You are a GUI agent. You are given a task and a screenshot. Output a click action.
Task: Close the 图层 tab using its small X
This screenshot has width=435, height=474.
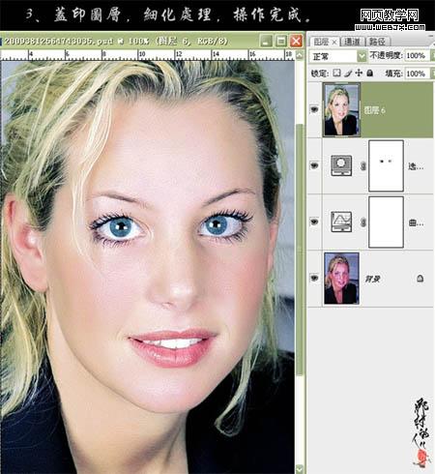[x=334, y=42]
